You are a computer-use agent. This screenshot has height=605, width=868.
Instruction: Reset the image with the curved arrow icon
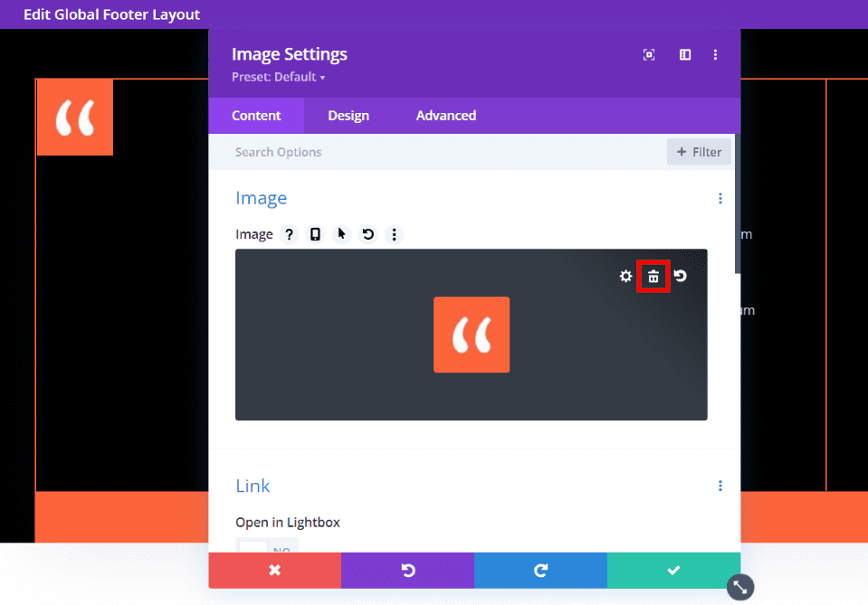click(x=680, y=277)
